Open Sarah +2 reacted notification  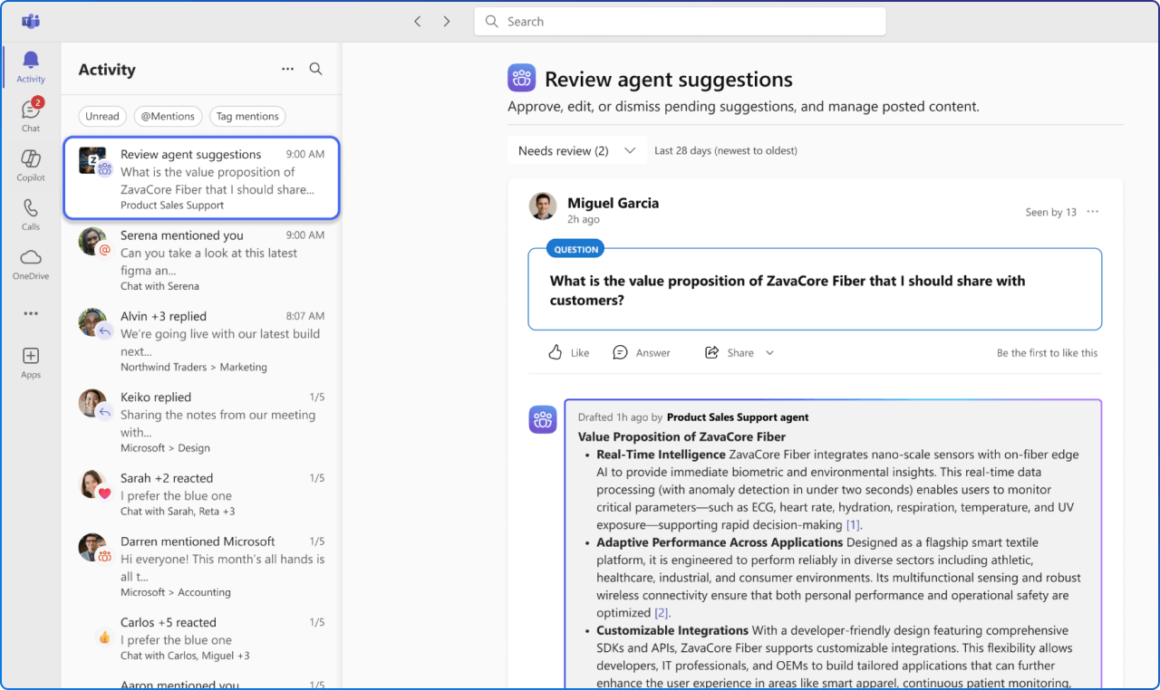click(201, 494)
